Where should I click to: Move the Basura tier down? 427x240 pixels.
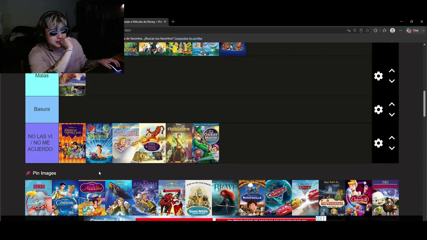point(392,114)
